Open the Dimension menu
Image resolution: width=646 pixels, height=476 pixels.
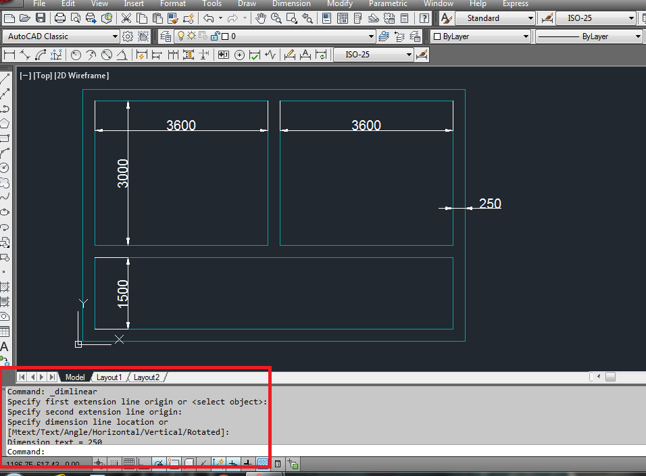[x=291, y=4]
